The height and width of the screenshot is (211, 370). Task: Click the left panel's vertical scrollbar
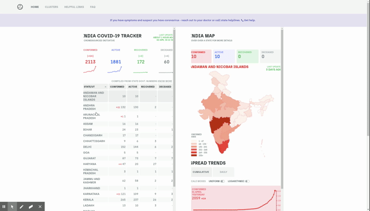tap(175, 108)
